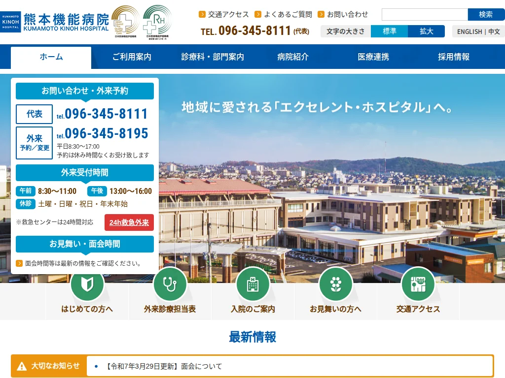Click the 検索 search button
Screen dimensions: 505x378
486,14
